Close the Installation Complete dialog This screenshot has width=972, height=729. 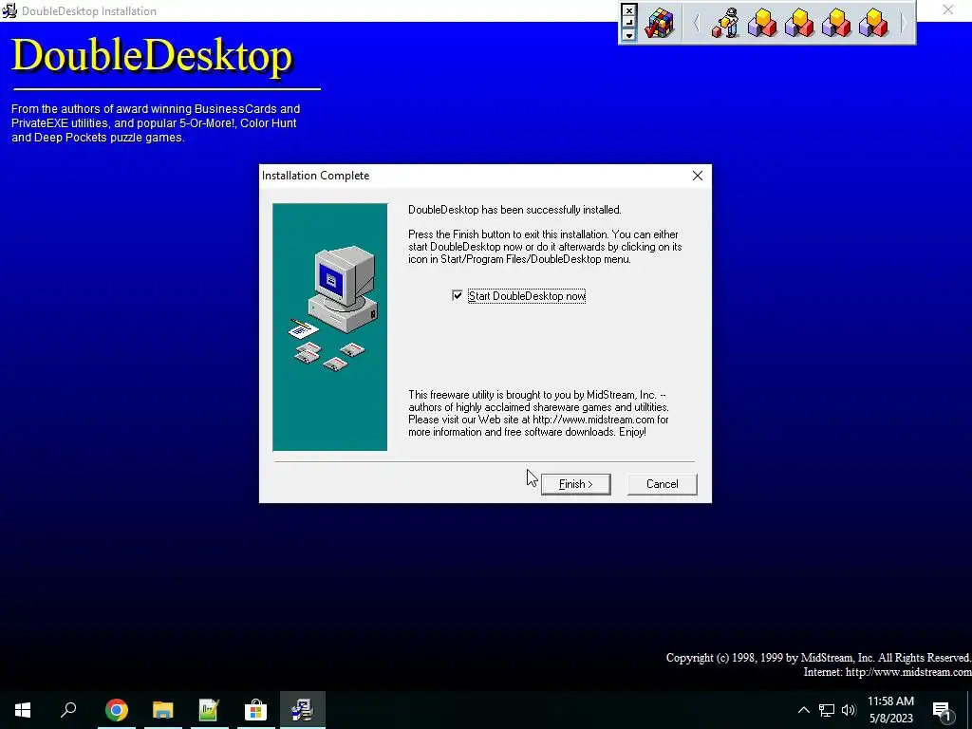pyautogui.click(x=698, y=176)
